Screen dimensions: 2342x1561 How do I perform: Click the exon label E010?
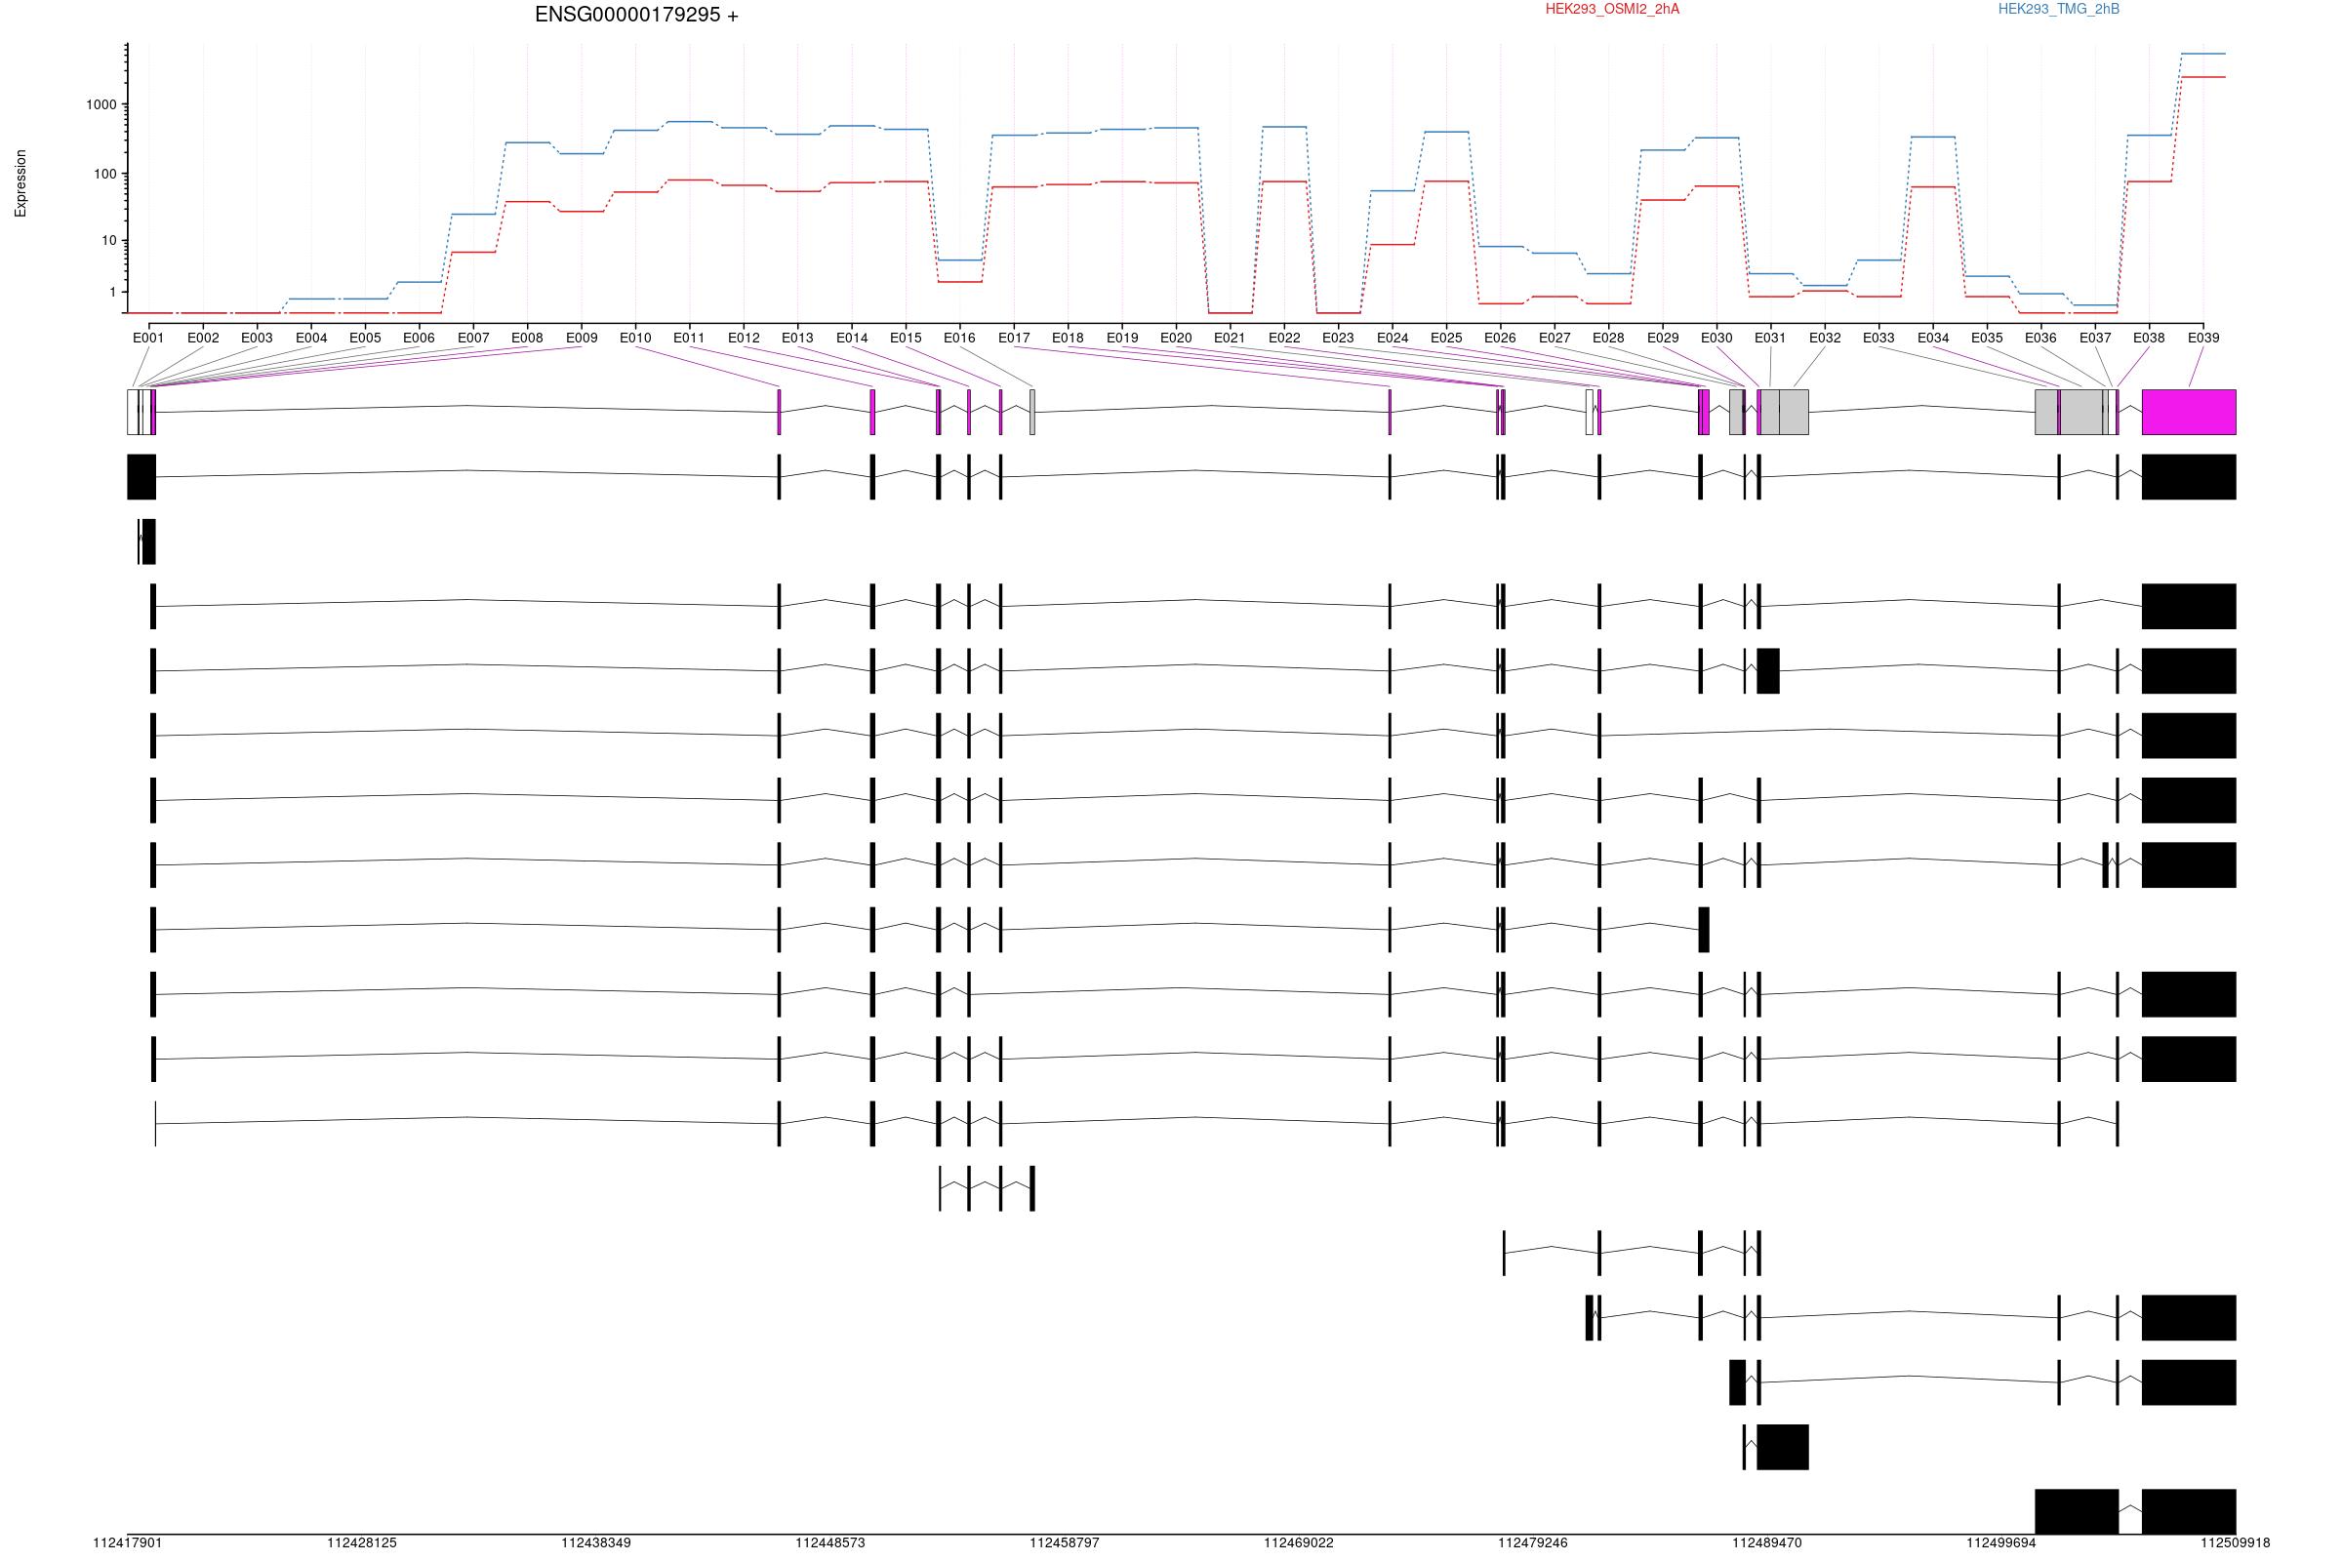point(635,338)
